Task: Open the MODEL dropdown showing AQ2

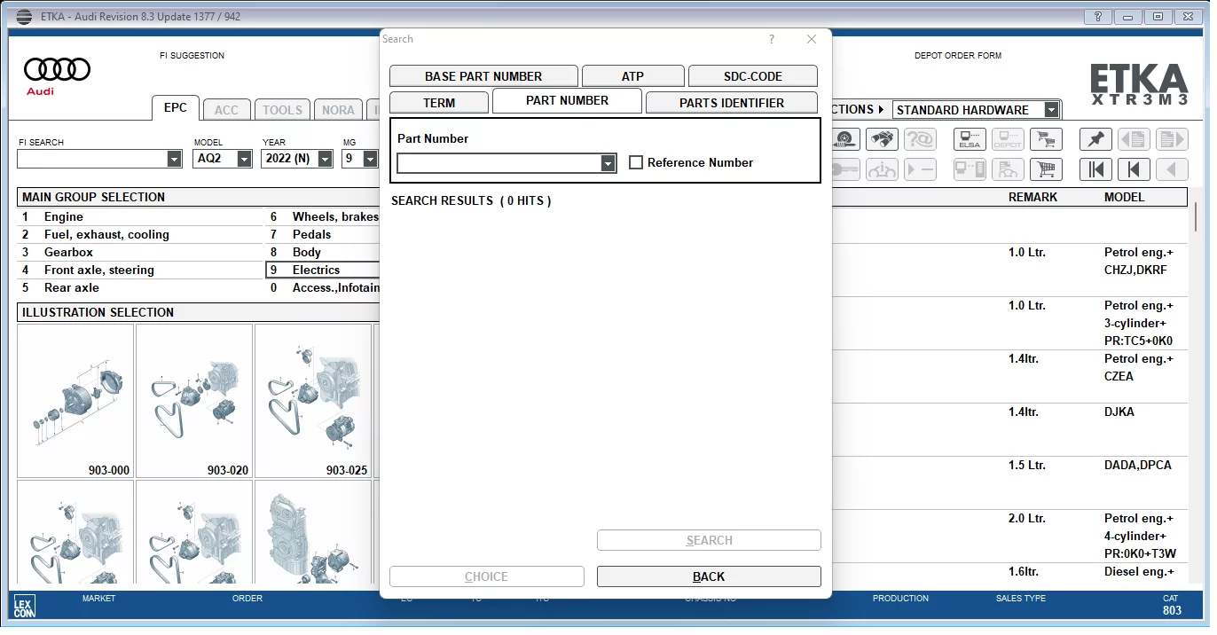Action: 244,159
